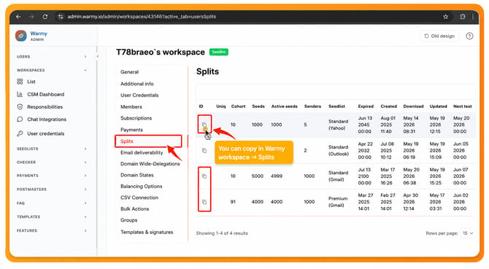This screenshot has width=489, height=269.
Task: Open the Additional info tab
Action: click(137, 84)
